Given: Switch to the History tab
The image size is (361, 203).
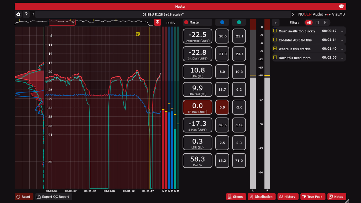Looking at the screenshot, I should pos(288,197).
